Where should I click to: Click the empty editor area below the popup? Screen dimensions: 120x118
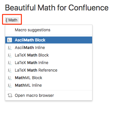pyautogui.click(x=60, y=109)
